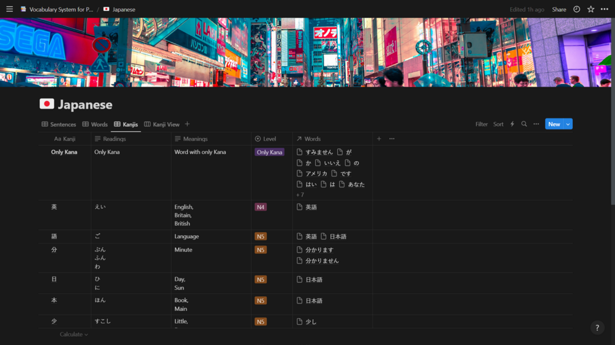This screenshot has width=615, height=345.
Task: Click the Japan flag page icon
Action: click(x=47, y=104)
